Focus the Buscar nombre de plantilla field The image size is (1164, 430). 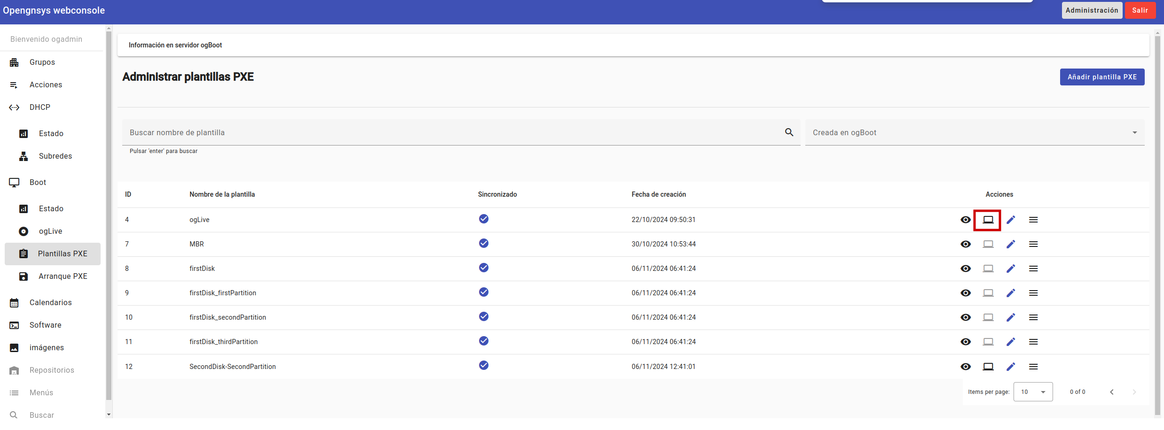451,132
